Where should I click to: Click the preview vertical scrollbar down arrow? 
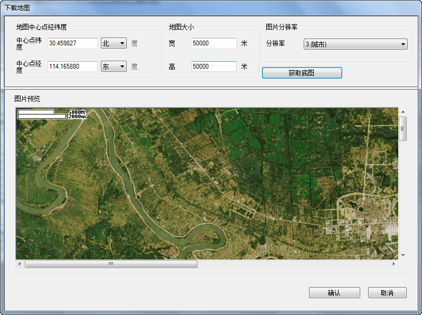[403, 255]
